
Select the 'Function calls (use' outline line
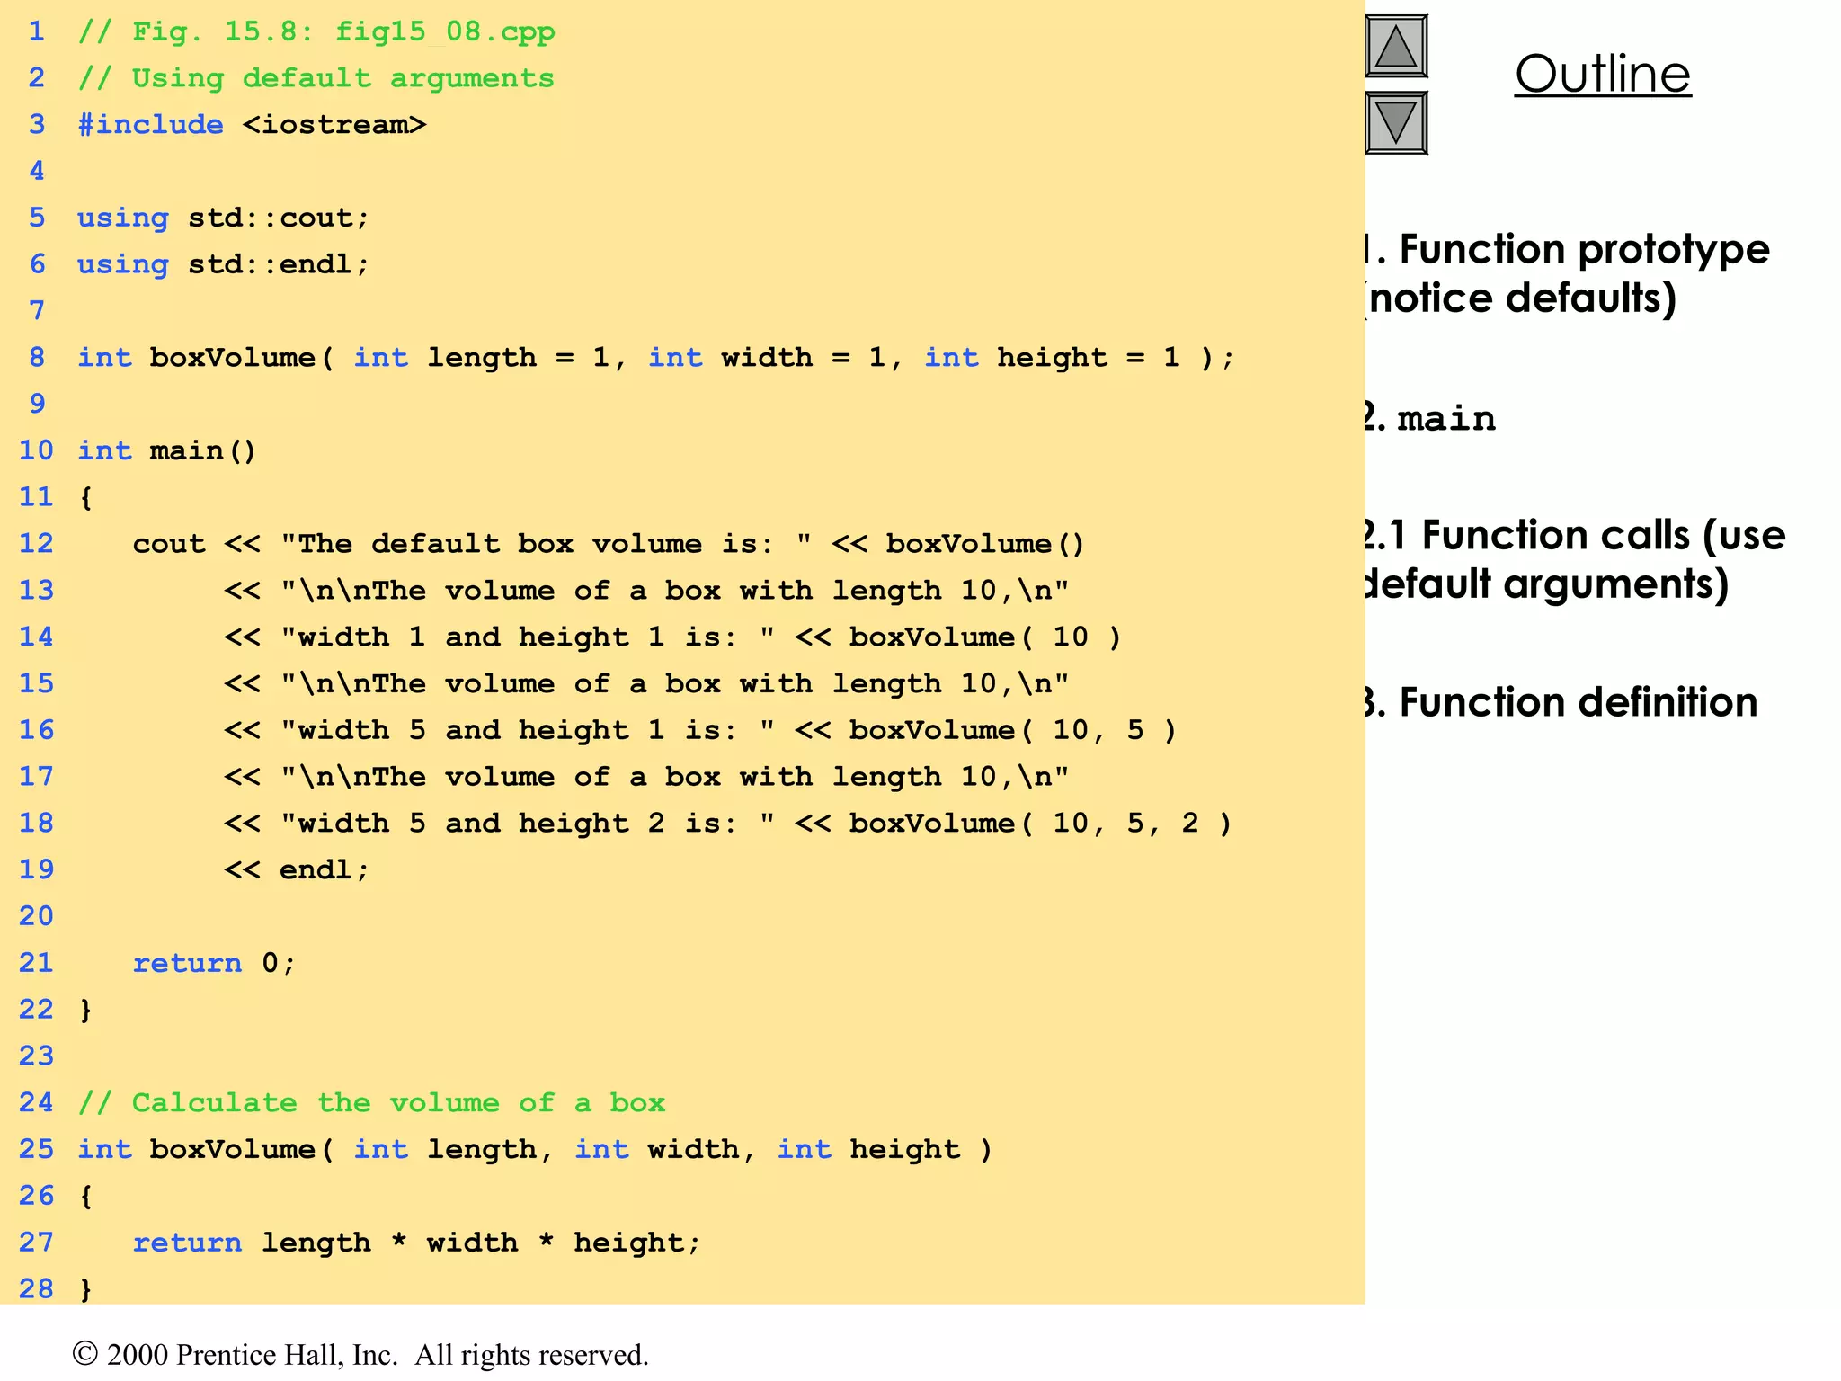coord(1576,535)
